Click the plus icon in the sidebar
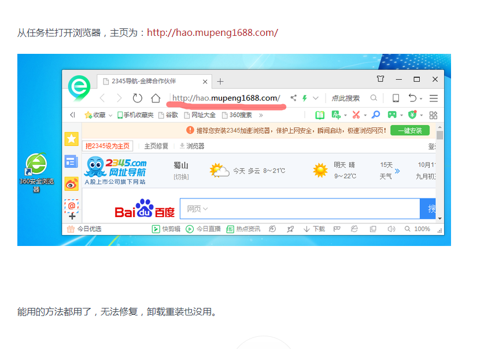Screen dimensions: 484x349 click(x=72, y=216)
